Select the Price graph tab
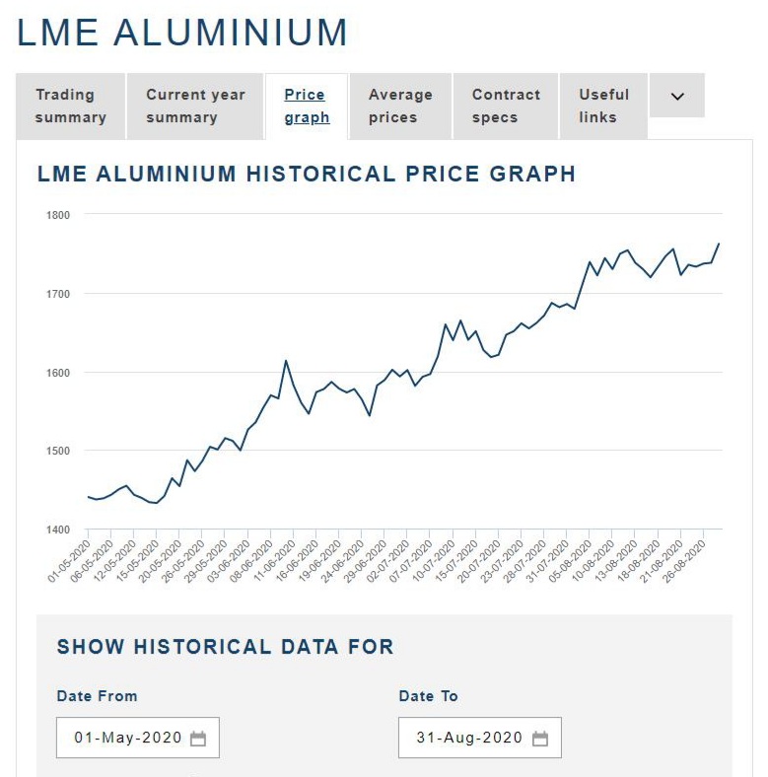Viewport: 768px width, 777px height. 306,106
